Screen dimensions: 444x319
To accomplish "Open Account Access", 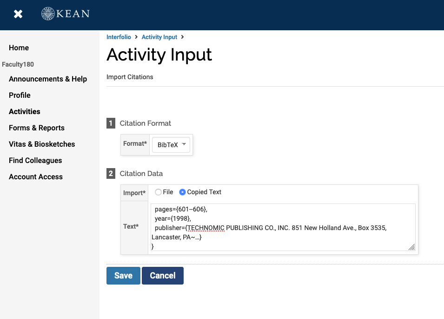I will pyautogui.click(x=36, y=176).
